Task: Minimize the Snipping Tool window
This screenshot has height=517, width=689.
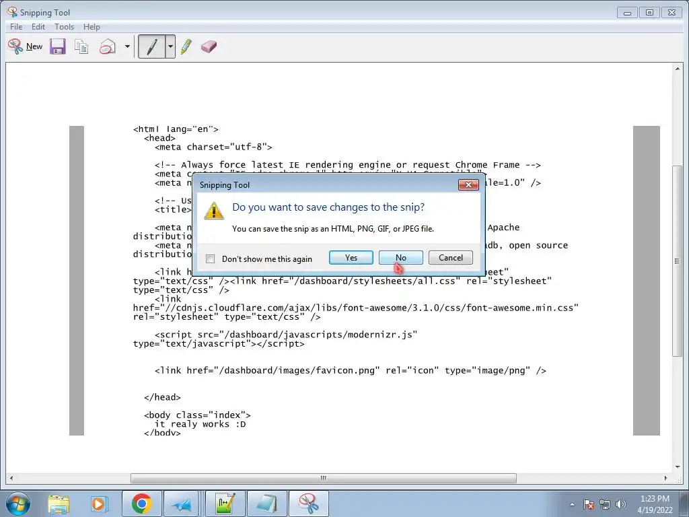Action: pyautogui.click(x=628, y=13)
